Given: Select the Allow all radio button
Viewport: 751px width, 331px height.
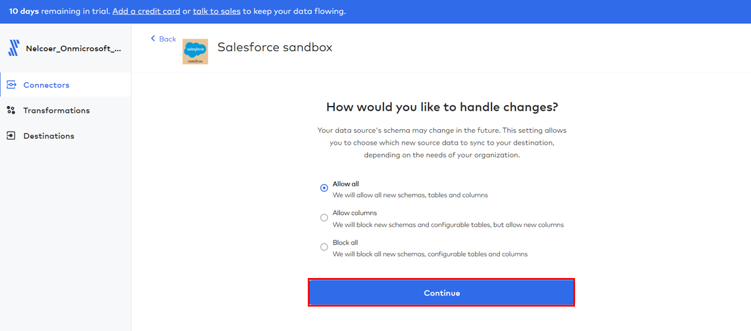Looking at the screenshot, I should tap(324, 188).
